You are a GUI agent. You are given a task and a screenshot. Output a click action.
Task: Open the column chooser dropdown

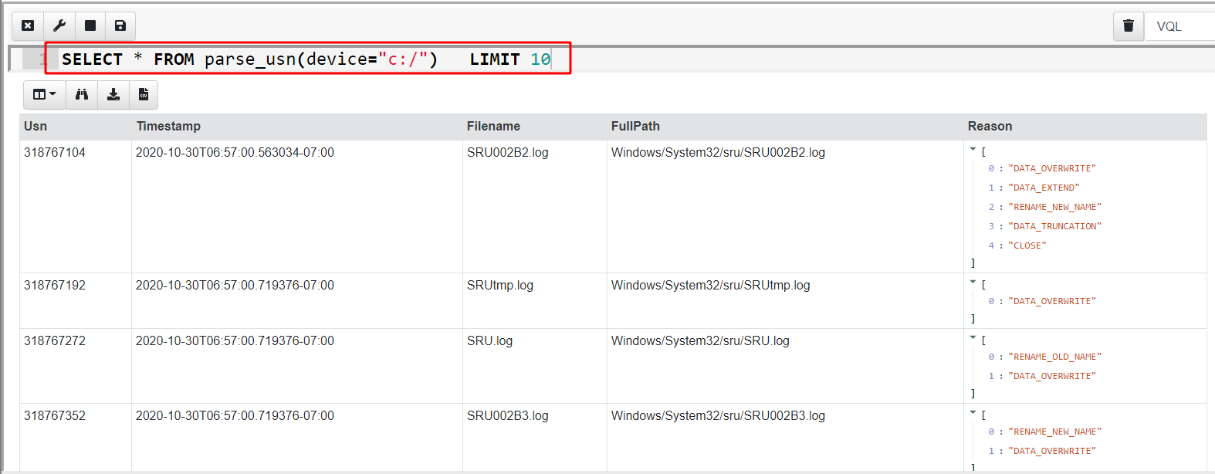pyautogui.click(x=44, y=95)
